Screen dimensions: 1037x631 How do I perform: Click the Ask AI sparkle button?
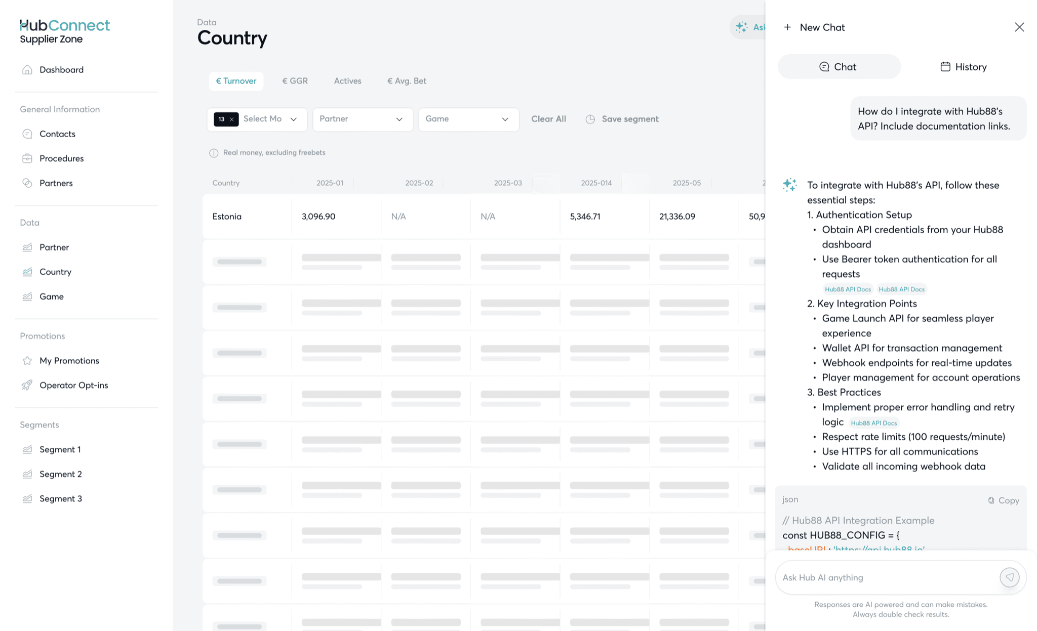[x=748, y=27]
